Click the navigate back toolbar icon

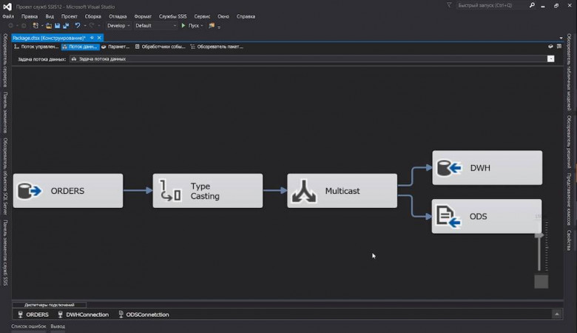pos(11,26)
